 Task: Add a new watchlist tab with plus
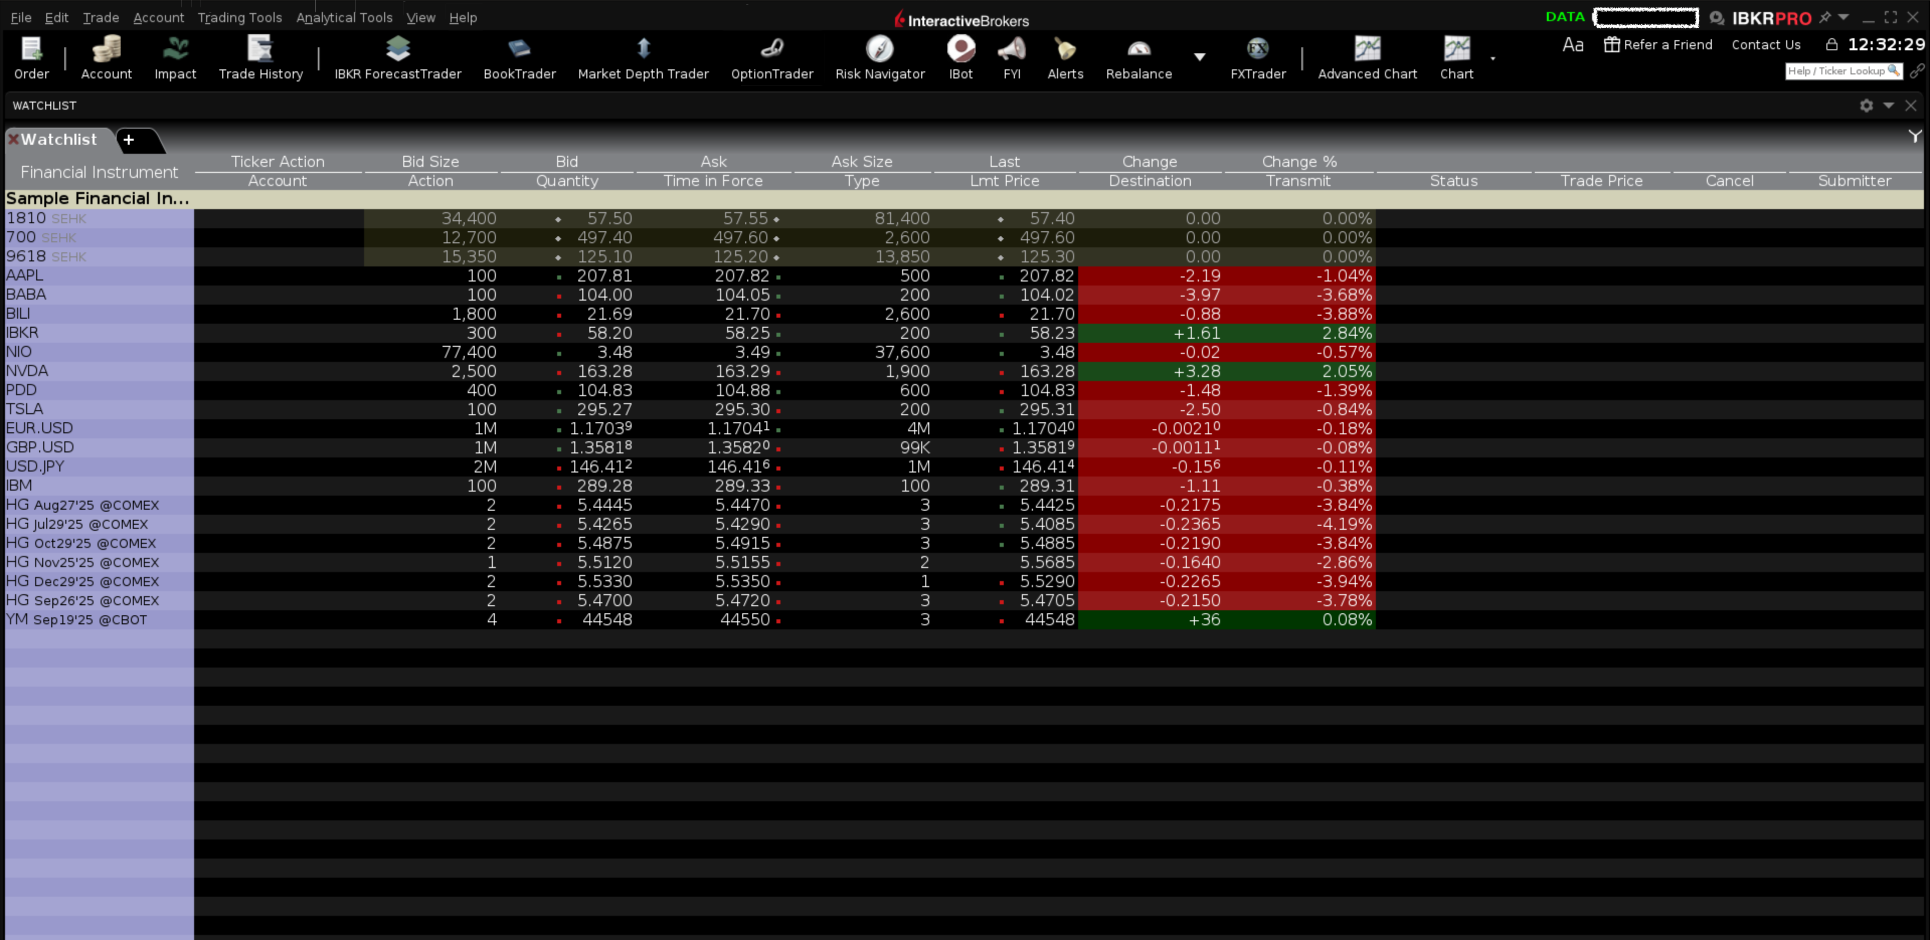[x=129, y=139]
